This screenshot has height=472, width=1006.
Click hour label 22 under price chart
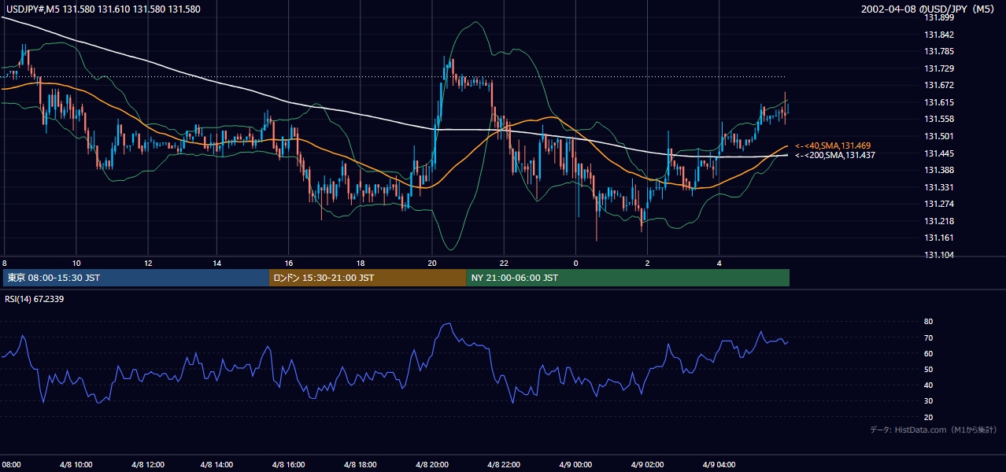coord(504,263)
